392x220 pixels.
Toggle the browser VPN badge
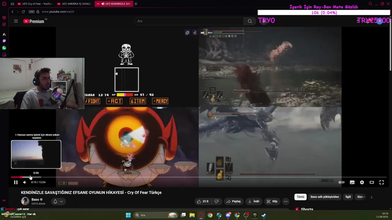[x=32, y=12]
